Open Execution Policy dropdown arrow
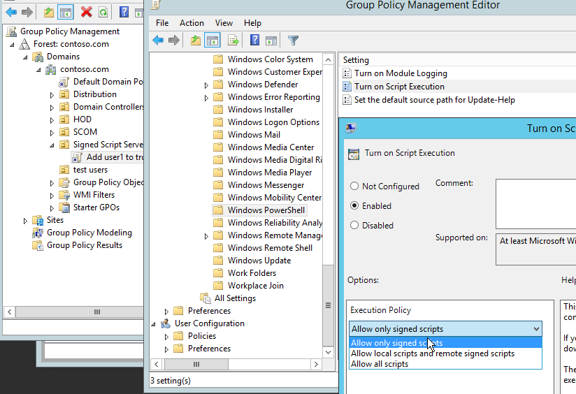This screenshot has height=394, width=576. click(536, 329)
